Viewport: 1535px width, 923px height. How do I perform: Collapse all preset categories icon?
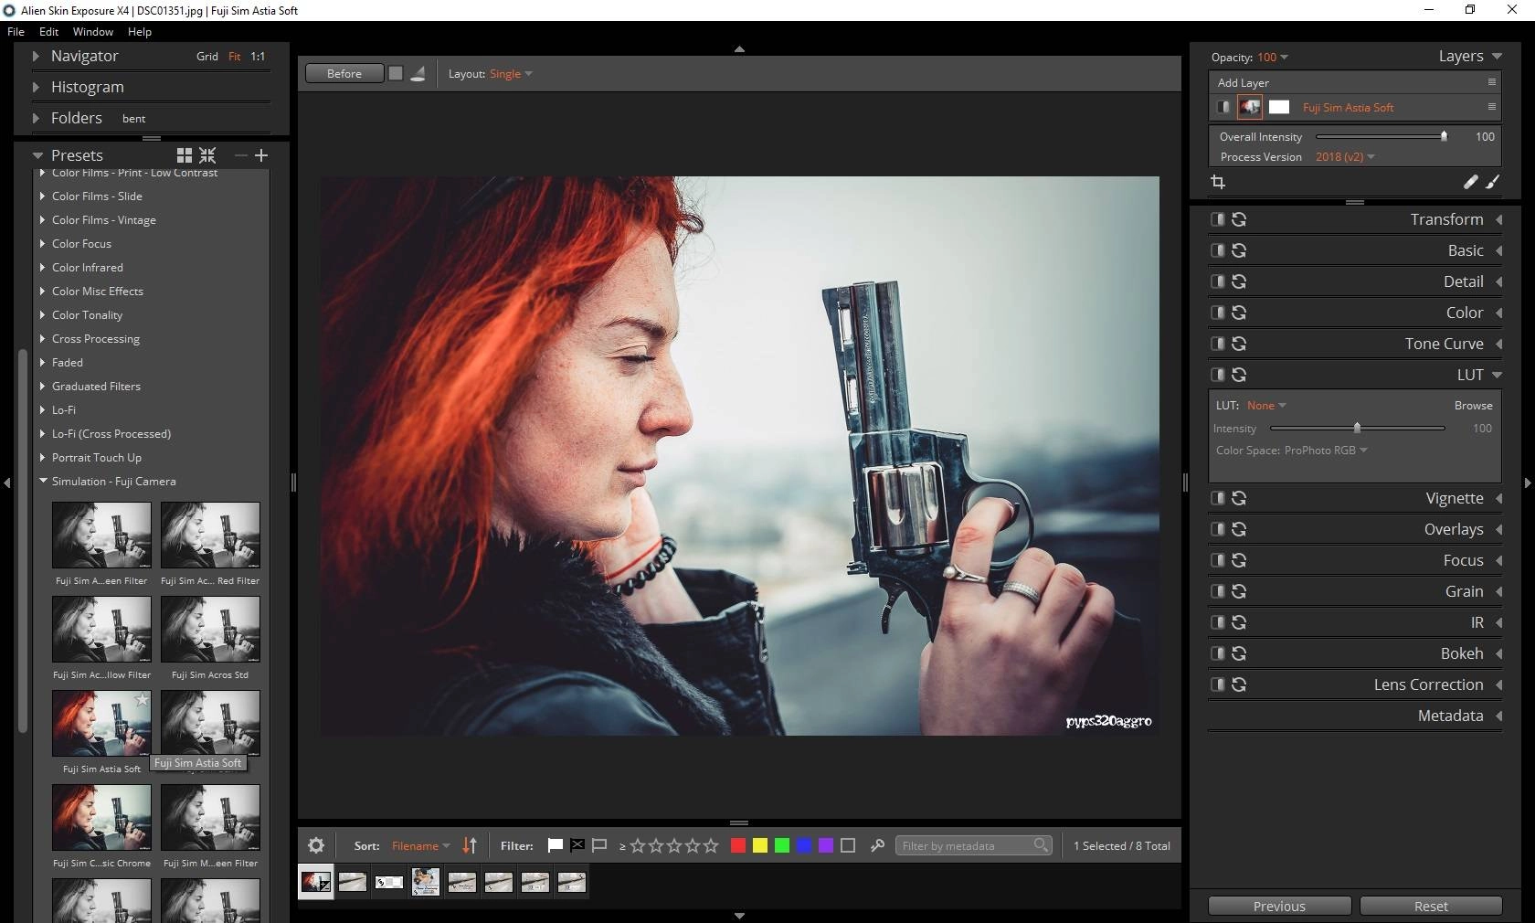208,155
